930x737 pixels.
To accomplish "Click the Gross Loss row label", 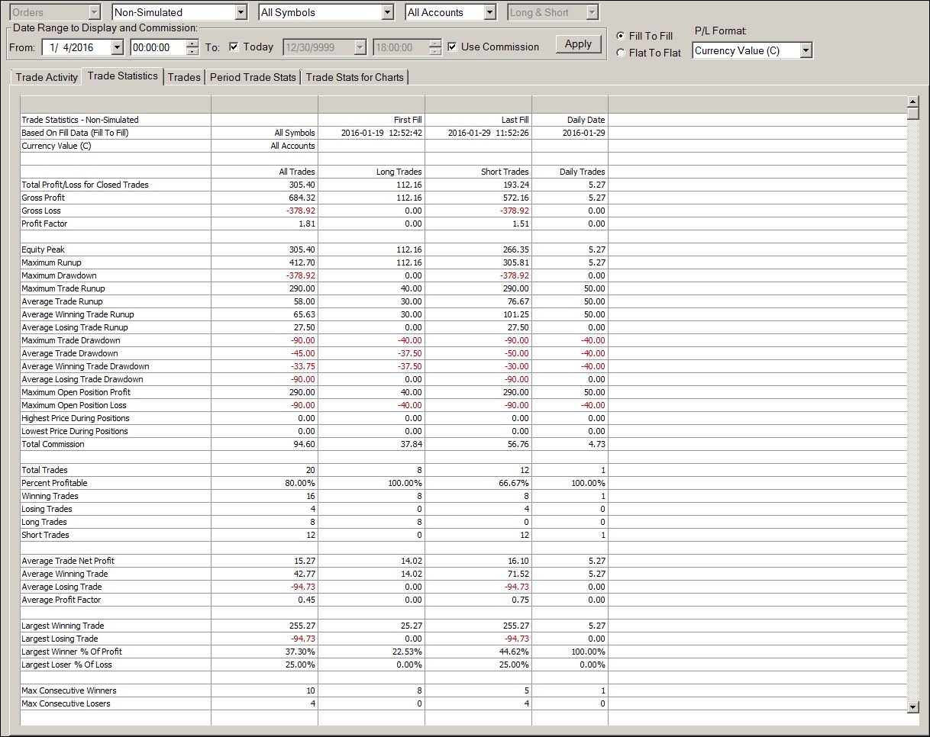I will coord(41,211).
